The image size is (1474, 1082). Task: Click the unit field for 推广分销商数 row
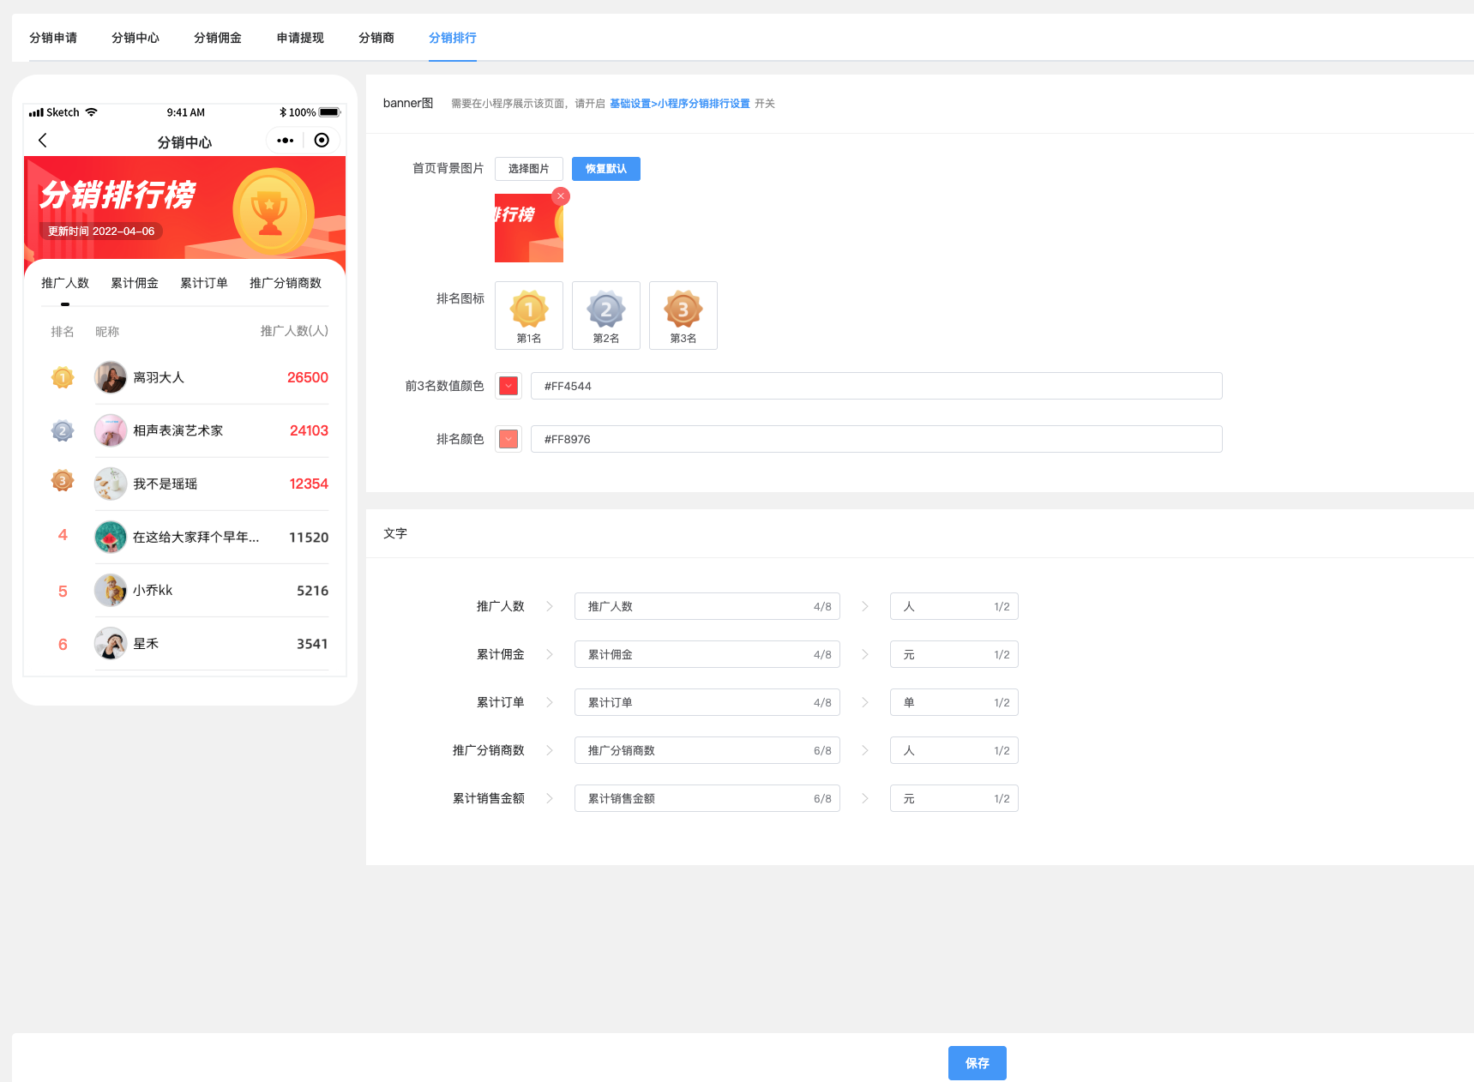[x=954, y=750]
